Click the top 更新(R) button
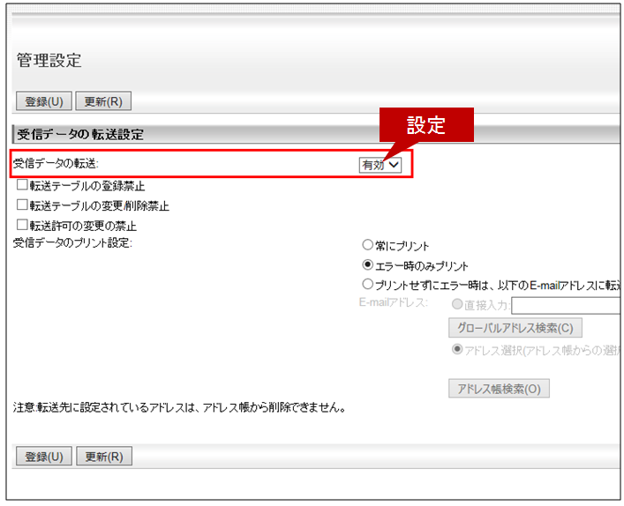624x506 pixels. tap(103, 101)
